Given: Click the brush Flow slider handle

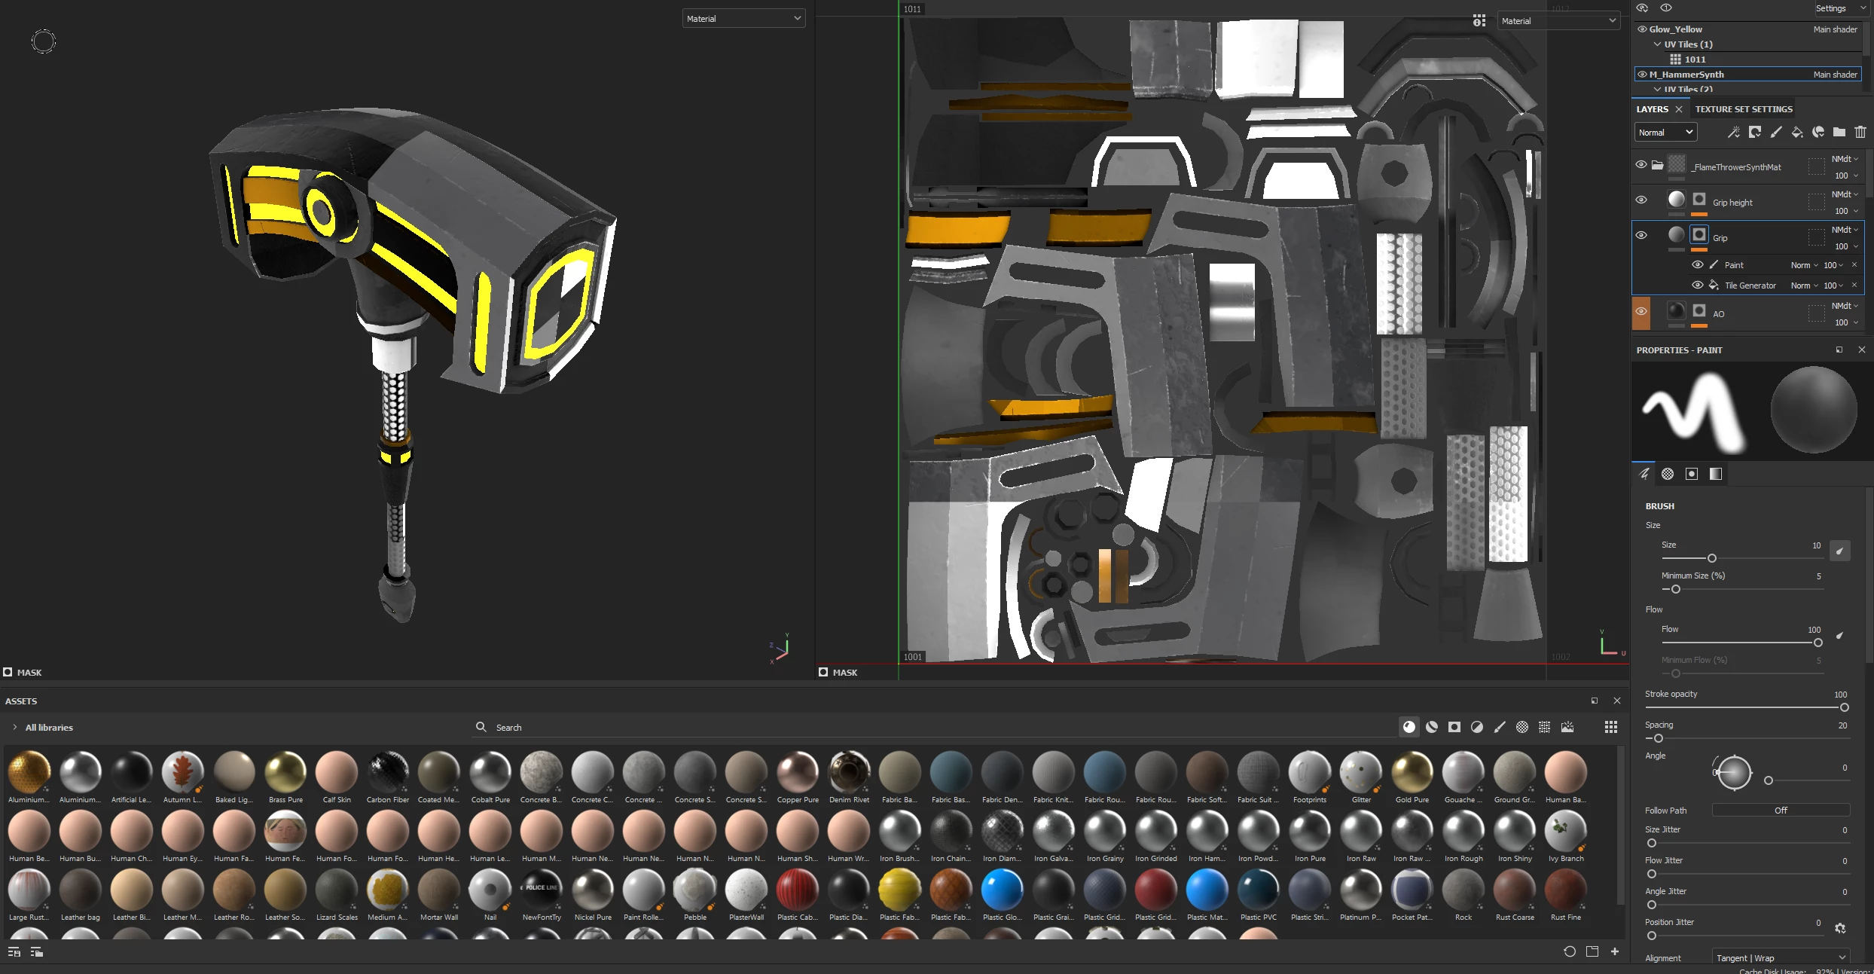Looking at the screenshot, I should click(x=1818, y=643).
